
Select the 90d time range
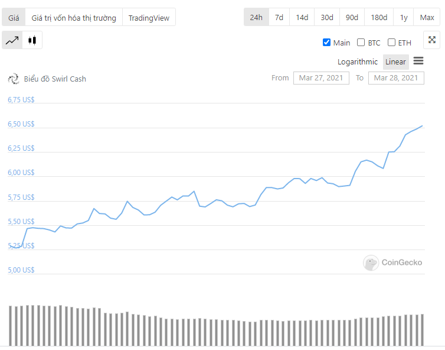coord(352,17)
